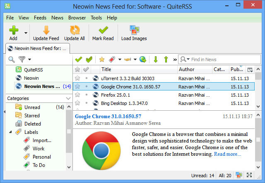
Task: Star the Bing Desktop news item
Action: [77, 103]
